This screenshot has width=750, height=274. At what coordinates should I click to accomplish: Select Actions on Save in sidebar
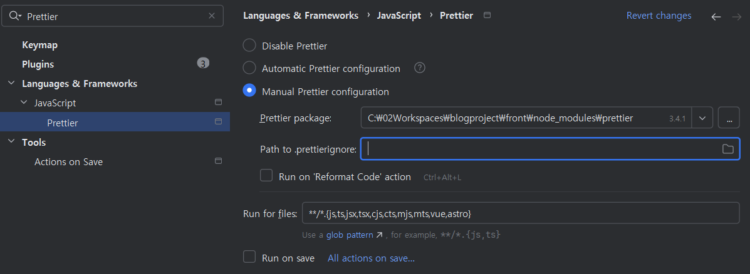68,162
